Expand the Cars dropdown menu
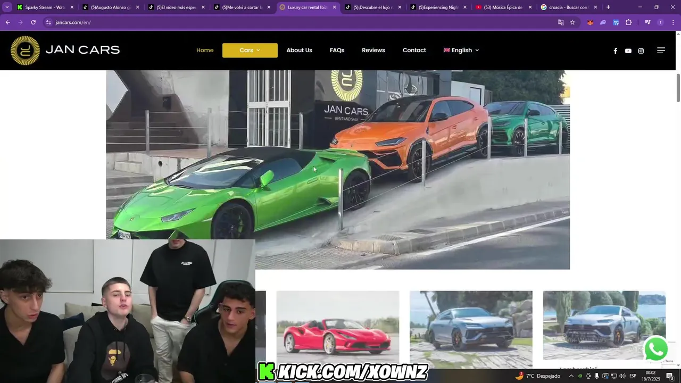This screenshot has height=383, width=681. click(x=250, y=51)
